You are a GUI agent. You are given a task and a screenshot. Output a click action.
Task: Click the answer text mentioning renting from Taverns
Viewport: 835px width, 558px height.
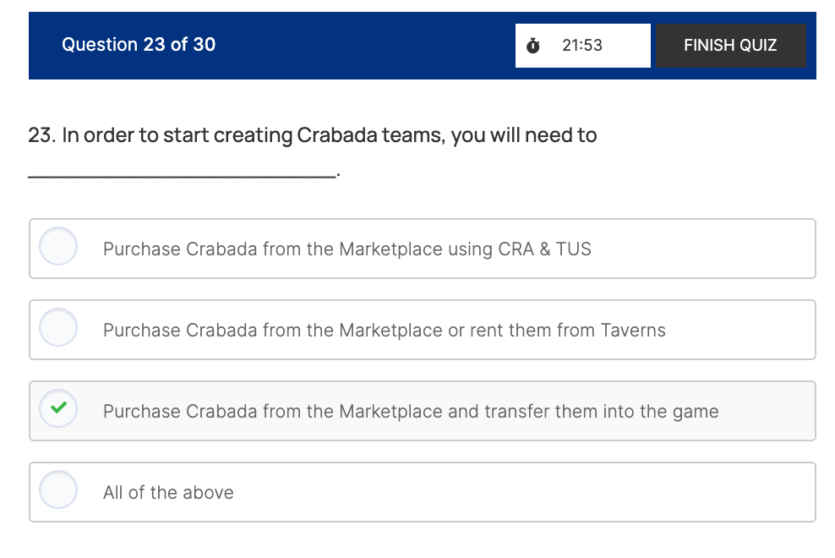384,331
